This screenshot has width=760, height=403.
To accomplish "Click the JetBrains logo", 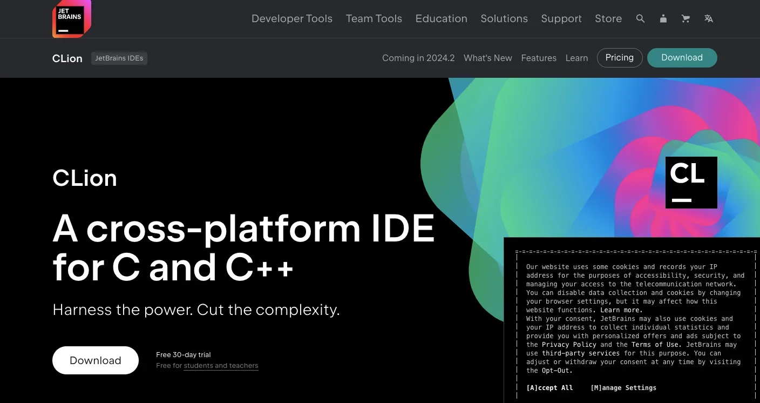I will click(x=71, y=19).
